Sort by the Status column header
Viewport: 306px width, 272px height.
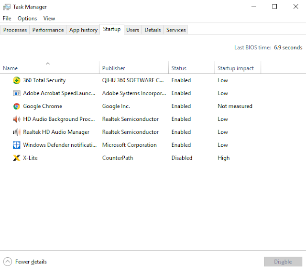192,67
